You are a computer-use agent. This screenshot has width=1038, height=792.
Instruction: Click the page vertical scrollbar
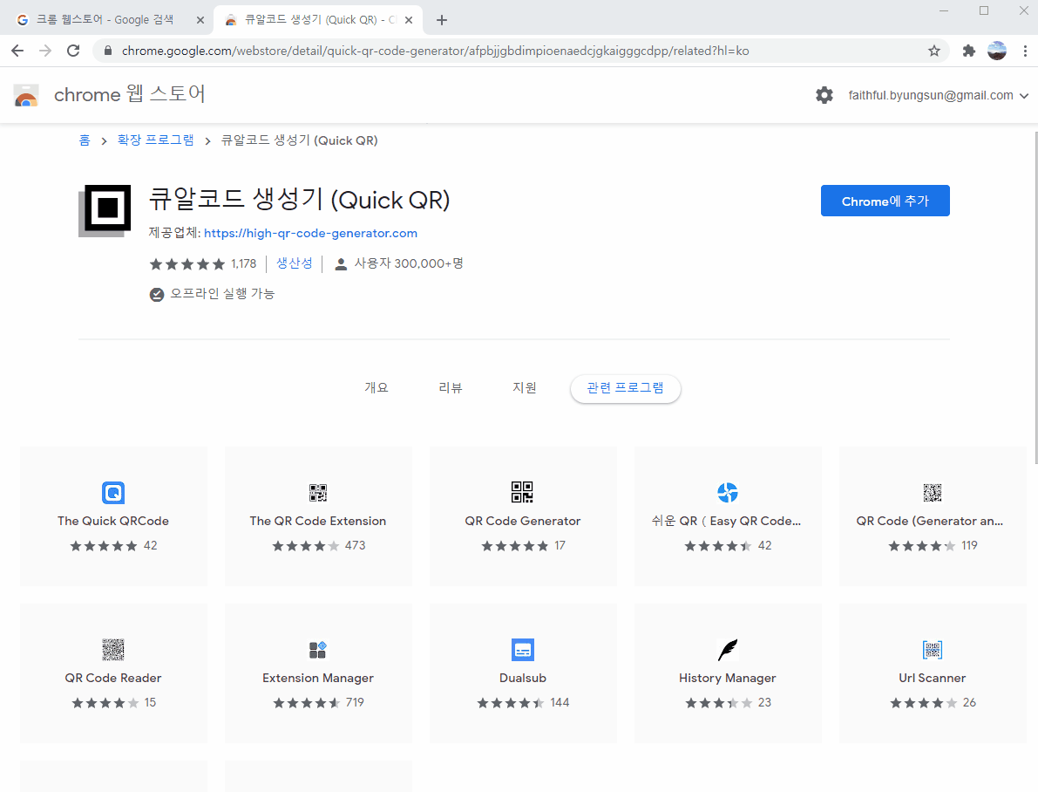(x=1036, y=298)
